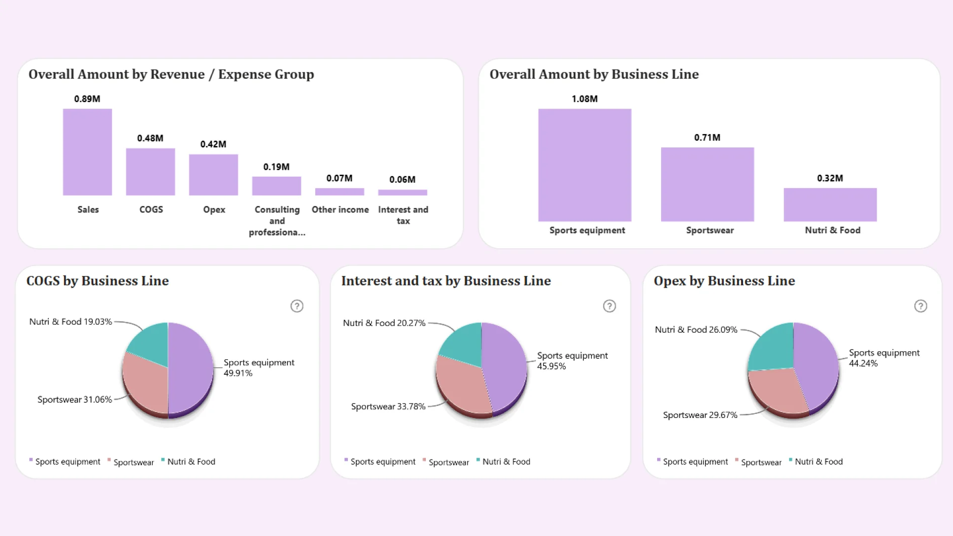Click the 0.07M data label
Screen dimensions: 953x536
(x=340, y=178)
